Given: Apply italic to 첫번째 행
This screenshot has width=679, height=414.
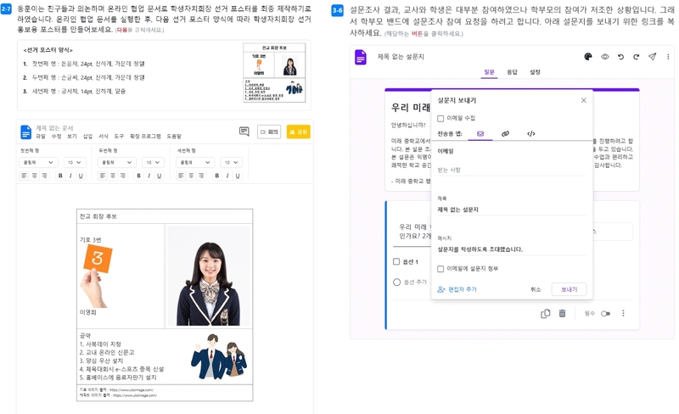Looking at the screenshot, I should pos(70,176).
